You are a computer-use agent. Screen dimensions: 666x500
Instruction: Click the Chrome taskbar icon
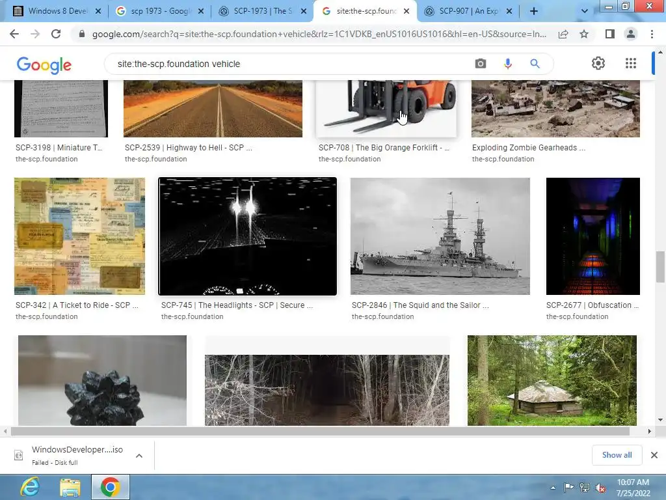[111, 487]
